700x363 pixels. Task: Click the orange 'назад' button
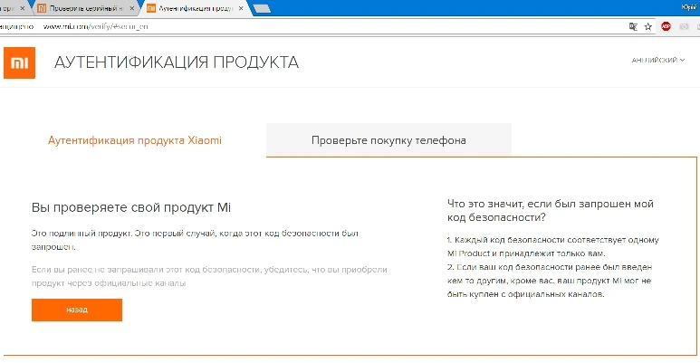77,310
